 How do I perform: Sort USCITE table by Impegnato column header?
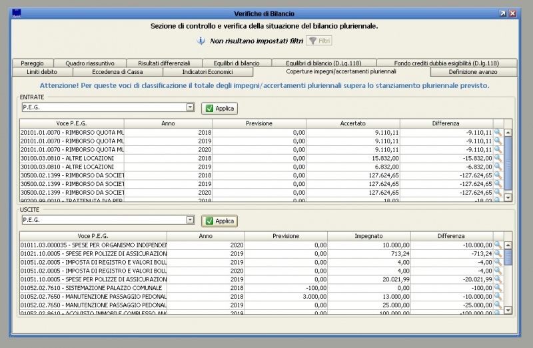(x=368, y=236)
